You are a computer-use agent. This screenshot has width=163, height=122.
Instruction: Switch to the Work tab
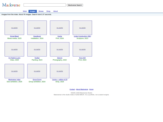[25, 11]
